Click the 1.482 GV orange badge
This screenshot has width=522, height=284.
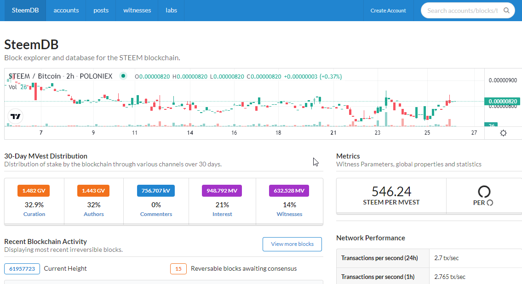point(34,191)
